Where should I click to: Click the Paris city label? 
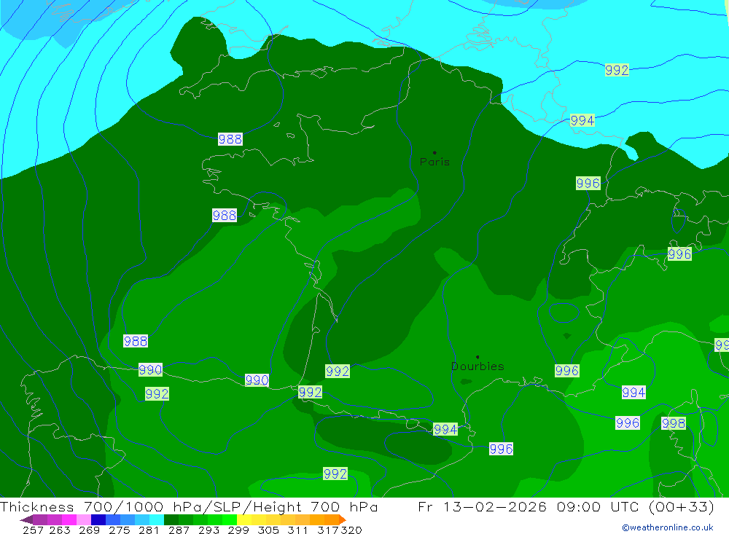tap(434, 162)
